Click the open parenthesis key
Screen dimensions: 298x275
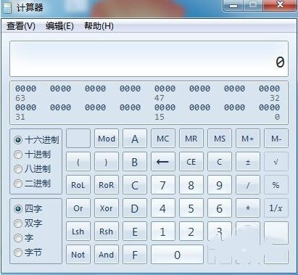coord(78,162)
